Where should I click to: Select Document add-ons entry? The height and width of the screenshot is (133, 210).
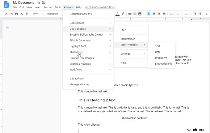[x=88, y=14]
